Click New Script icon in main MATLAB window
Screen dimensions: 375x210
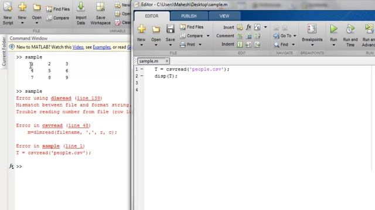pos(8,7)
